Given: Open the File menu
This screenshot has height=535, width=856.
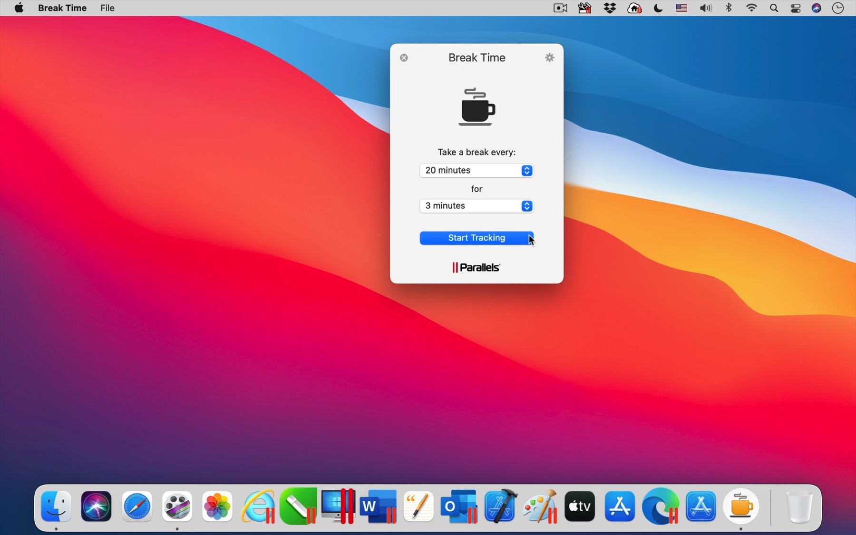Looking at the screenshot, I should tap(107, 8).
